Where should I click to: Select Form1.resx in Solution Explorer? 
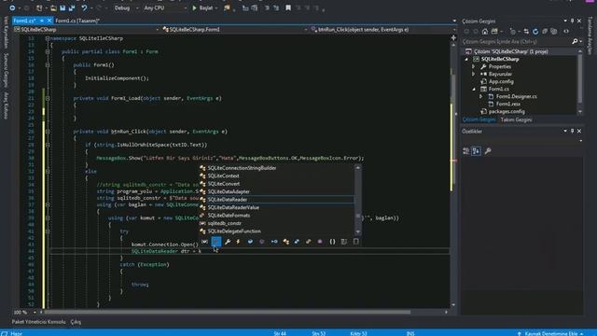pos(507,104)
